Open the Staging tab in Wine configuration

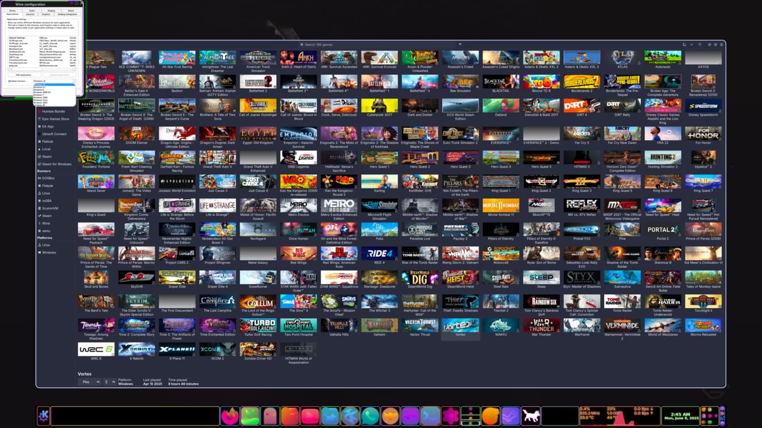51,11
